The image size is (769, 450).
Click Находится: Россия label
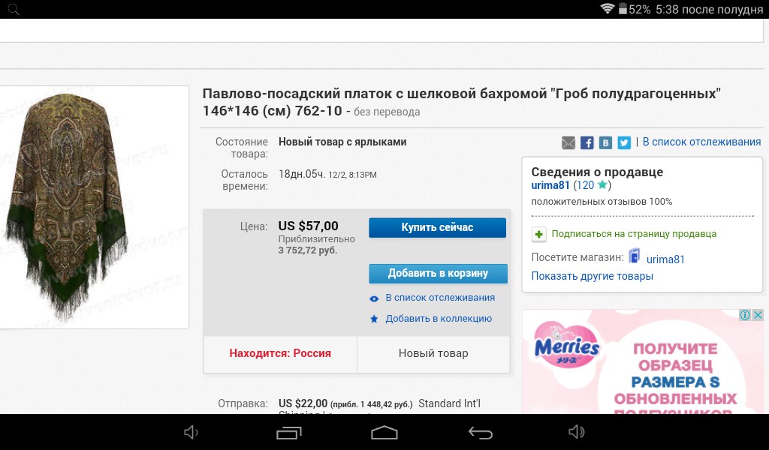[280, 353]
